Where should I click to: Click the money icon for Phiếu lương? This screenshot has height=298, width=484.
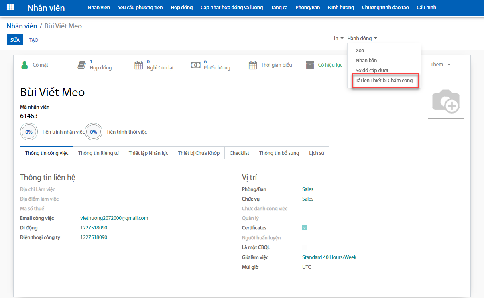[195, 65]
